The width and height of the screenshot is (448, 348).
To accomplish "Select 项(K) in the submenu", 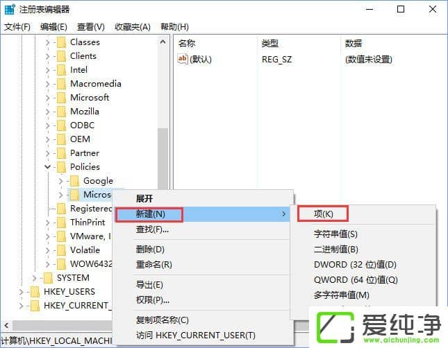I will pyautogui.click(x=324, y=214).
